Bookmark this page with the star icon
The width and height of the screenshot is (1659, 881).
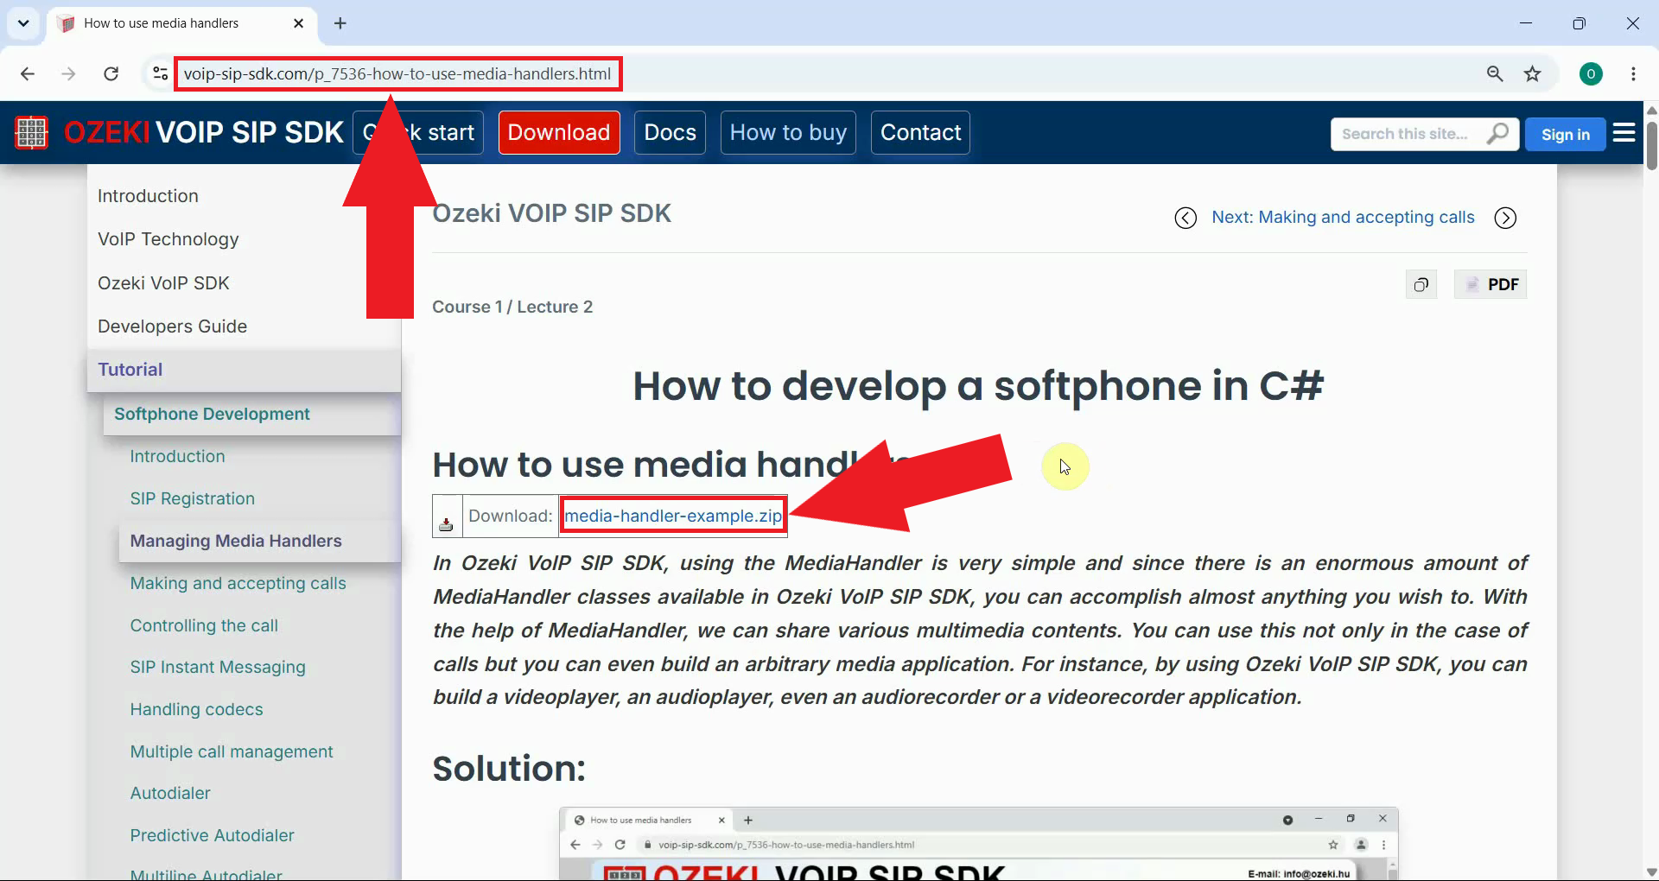tap(1533, 73)
